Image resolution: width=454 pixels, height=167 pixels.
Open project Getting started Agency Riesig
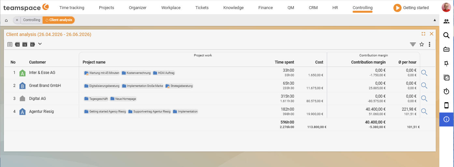[x=105, y=112]
